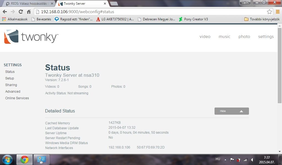Select Status in settings sidebar
Viewport: 282px width, 165px height.
[x=10, y=72]
